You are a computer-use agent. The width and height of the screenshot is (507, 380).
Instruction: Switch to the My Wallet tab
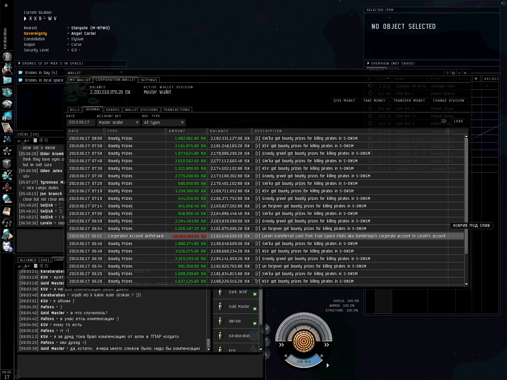point(80,80)
